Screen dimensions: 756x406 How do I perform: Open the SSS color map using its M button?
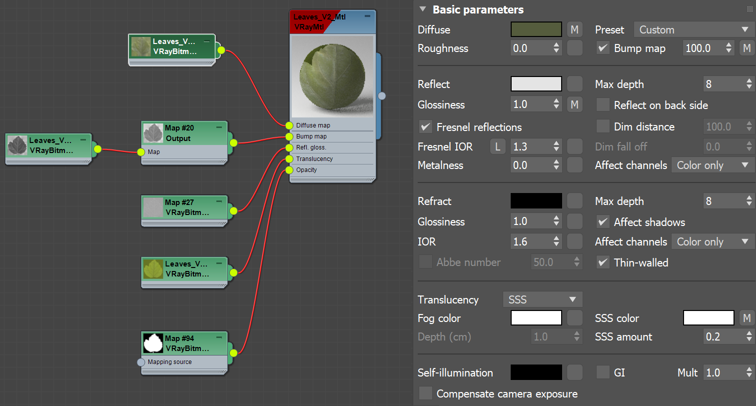pos(747,317)
